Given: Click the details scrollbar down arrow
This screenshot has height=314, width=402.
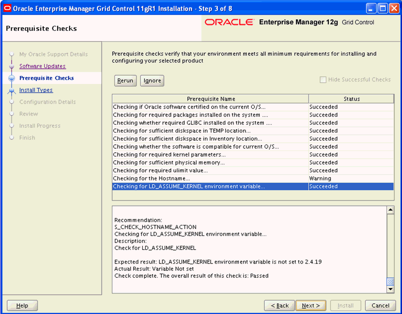Looking at the screenshot, I should [390, 289].
